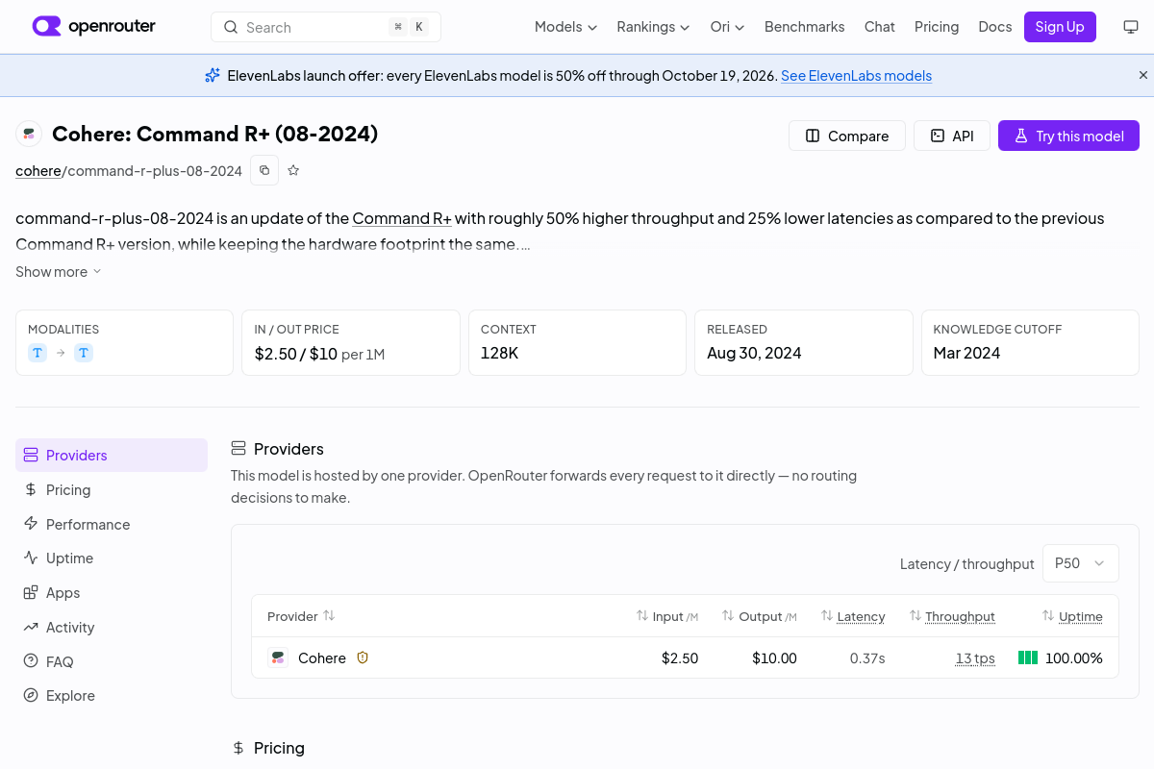Click Try this model
The height and width of the screenshot is (769, 1154).
[x=1068, y=136]
